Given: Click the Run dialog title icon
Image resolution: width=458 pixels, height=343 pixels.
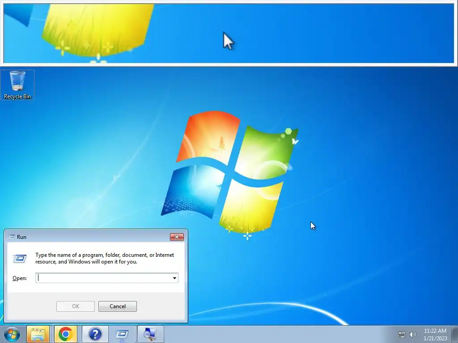Looking at the screenshot, I should click(x=12, y=237).
